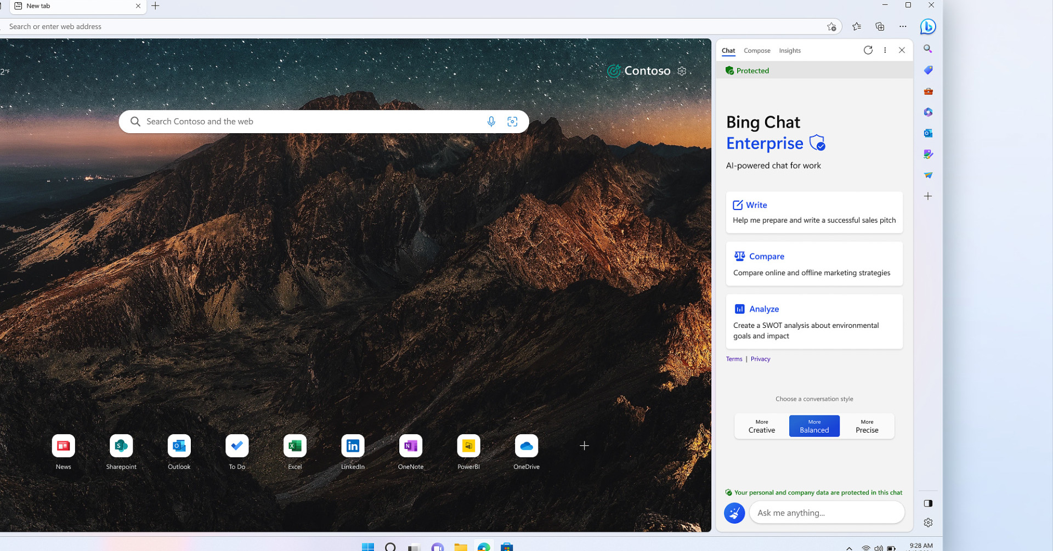Open Outlook from the Edge sidebar
Viewport: 1053px width, 551px height.
click(x=928, y=133)
